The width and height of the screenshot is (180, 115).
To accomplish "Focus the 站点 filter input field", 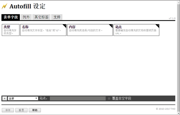I will (78, 99).
